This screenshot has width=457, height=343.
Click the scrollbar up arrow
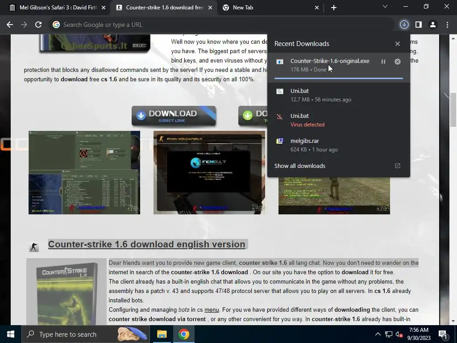pos(453,38)
